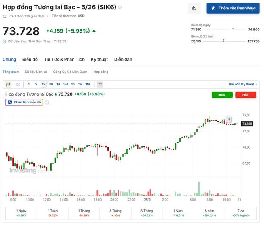Click the news toggle icon in chart toolbar

pyautogui.click(x=100, y=84)
